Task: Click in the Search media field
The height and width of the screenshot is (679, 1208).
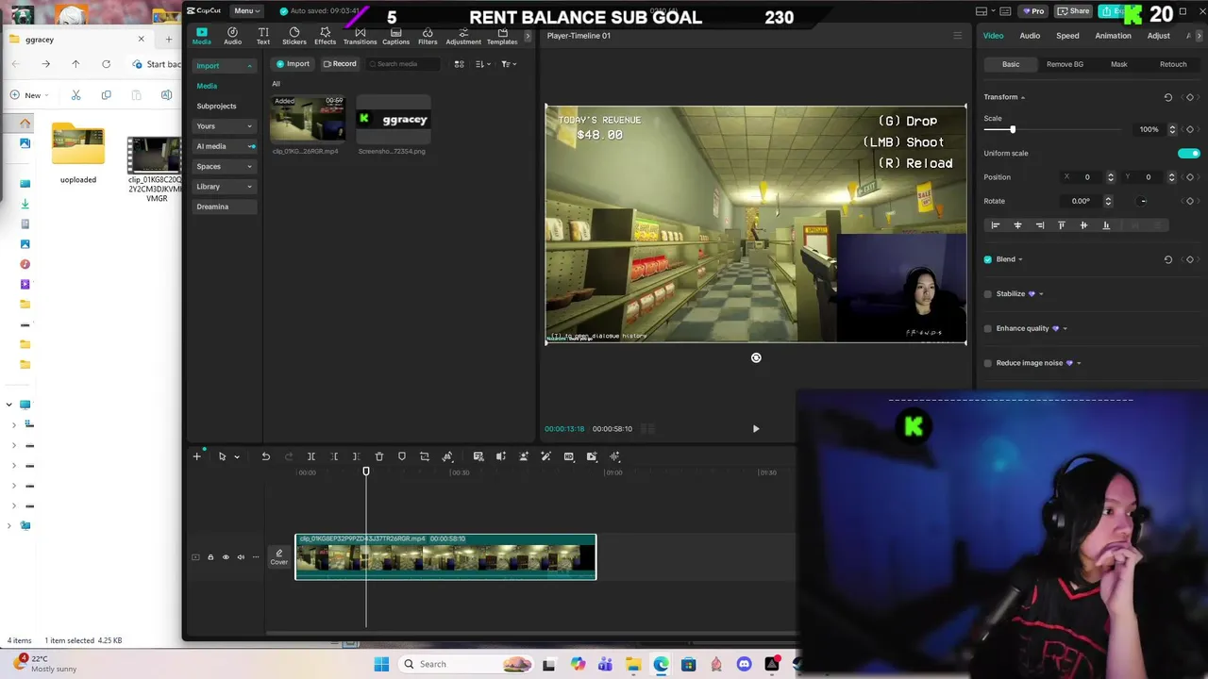Action: pyautogui.click(x=403, y=64)
